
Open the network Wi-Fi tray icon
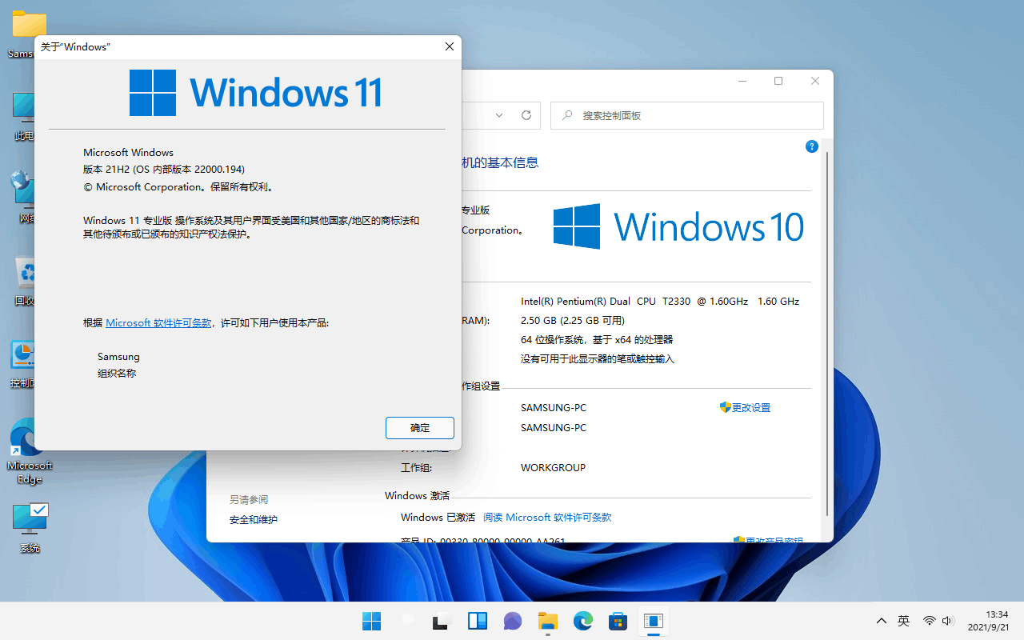pos(929,621)
